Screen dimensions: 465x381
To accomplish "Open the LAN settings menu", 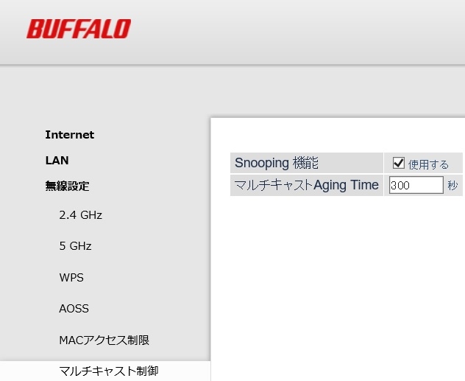I will (x=57, y=160).
